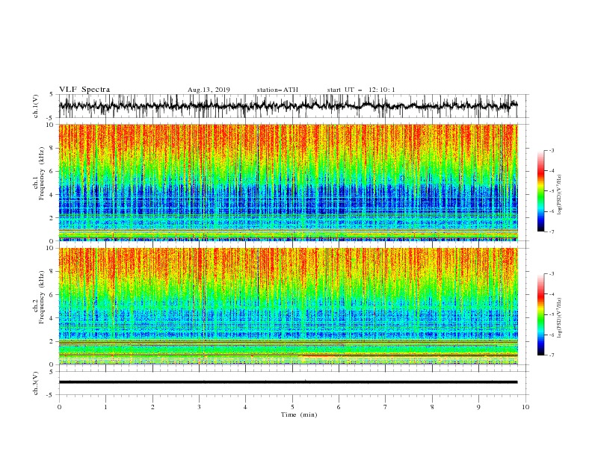The image size is (592, 457).
Task: Click the ch.1 voltage waveform trace
Action: (x=288, y=105)
